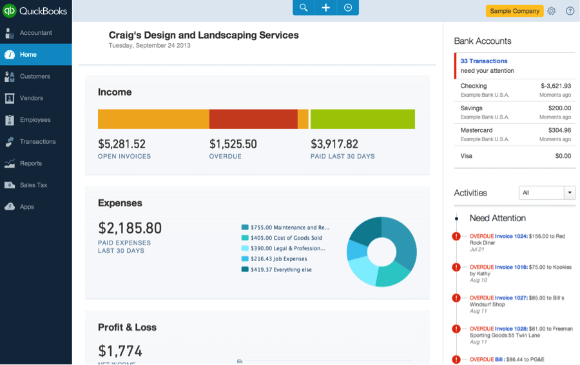Click alert icon beside Invoice 1016
580x365 pixels.
(456, 267)
